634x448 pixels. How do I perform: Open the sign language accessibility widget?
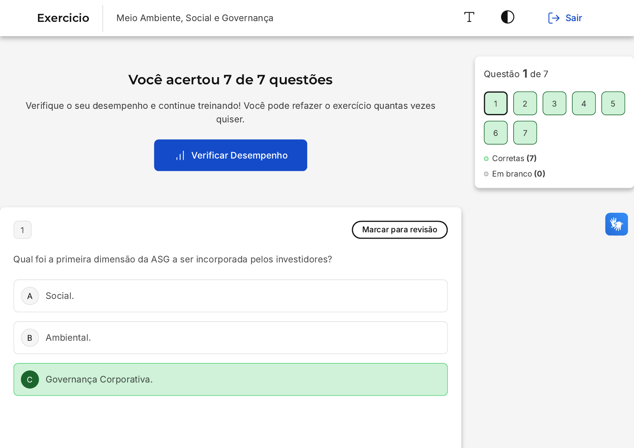616,224
